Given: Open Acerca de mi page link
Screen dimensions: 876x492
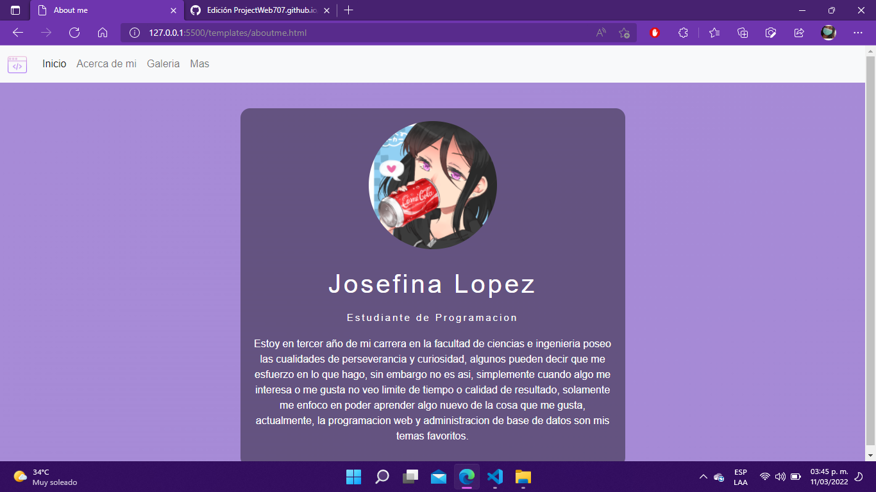Looking at the screenshot, I should click(x=106, y=64).
